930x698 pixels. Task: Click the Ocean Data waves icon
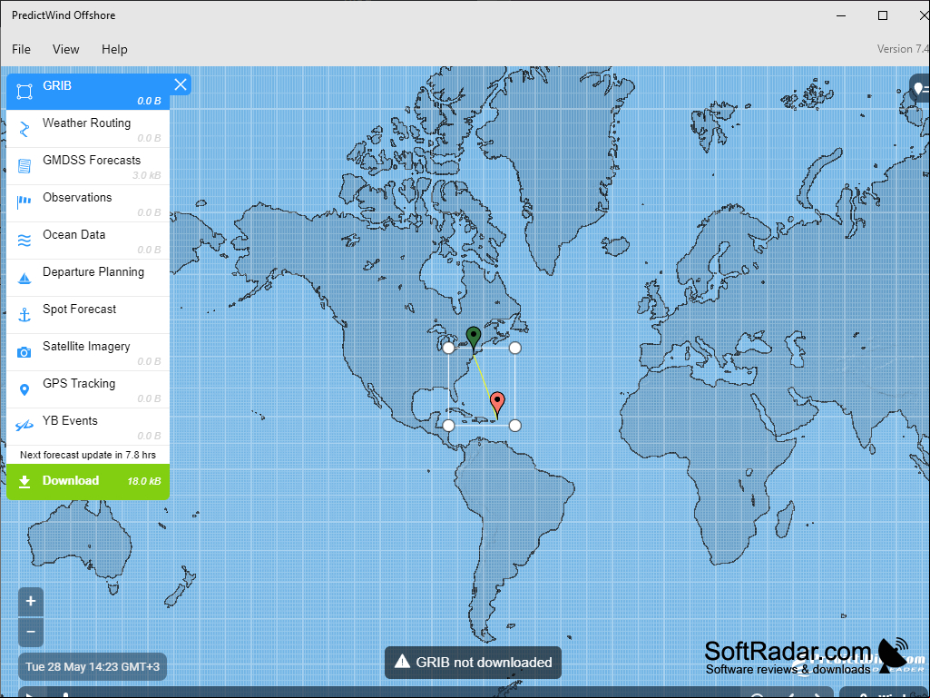[x=24, y=241]
